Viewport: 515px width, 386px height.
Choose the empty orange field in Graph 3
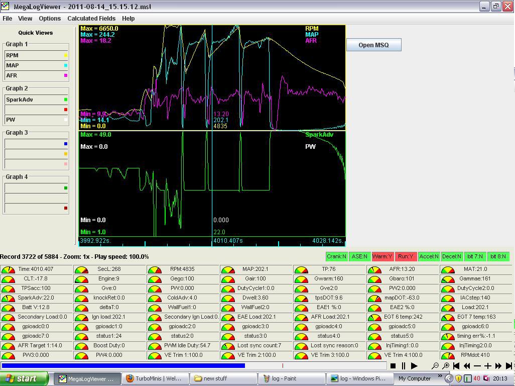click(x=36, y=154)
